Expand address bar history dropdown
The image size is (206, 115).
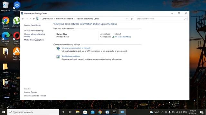[126, 19]
